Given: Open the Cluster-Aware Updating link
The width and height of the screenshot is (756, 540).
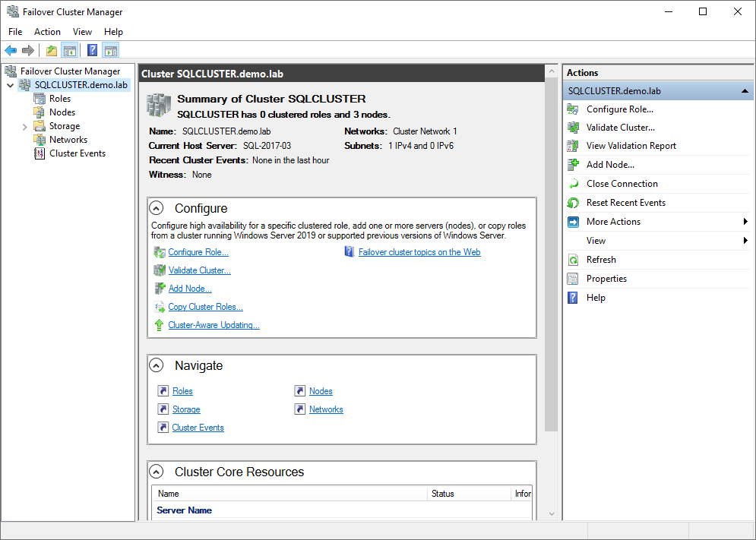Looking at the screenshot, I should pos(214,324).
